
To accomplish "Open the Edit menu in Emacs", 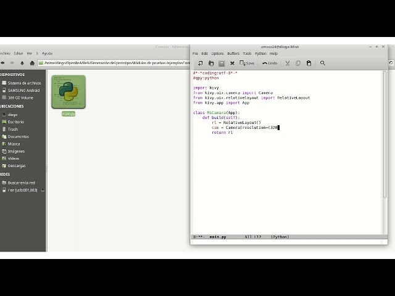I will click(204, 54).
